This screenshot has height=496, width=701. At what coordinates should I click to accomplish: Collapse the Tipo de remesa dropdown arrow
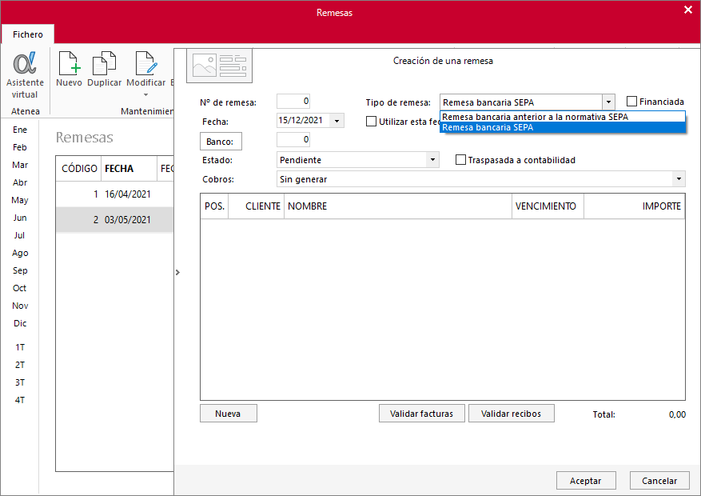(608, 102)
